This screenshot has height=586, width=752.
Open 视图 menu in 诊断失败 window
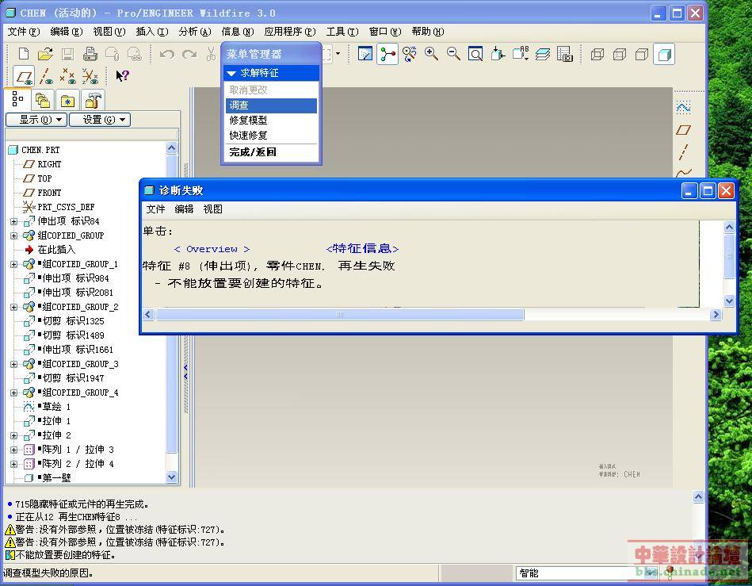(212, 209)
